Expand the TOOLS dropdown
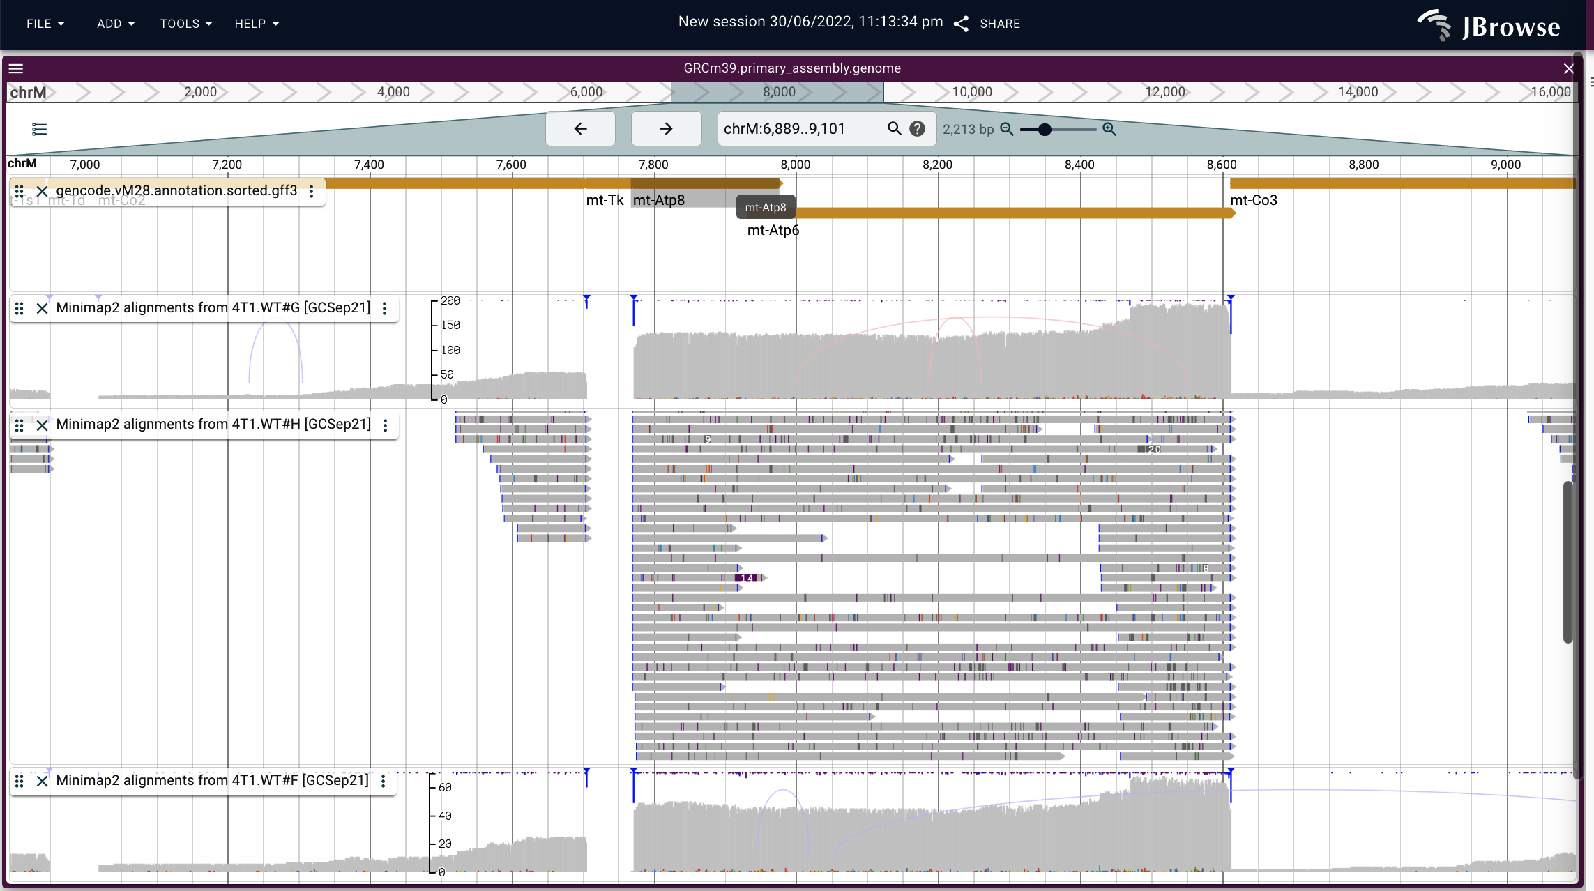 click(185, 24)
